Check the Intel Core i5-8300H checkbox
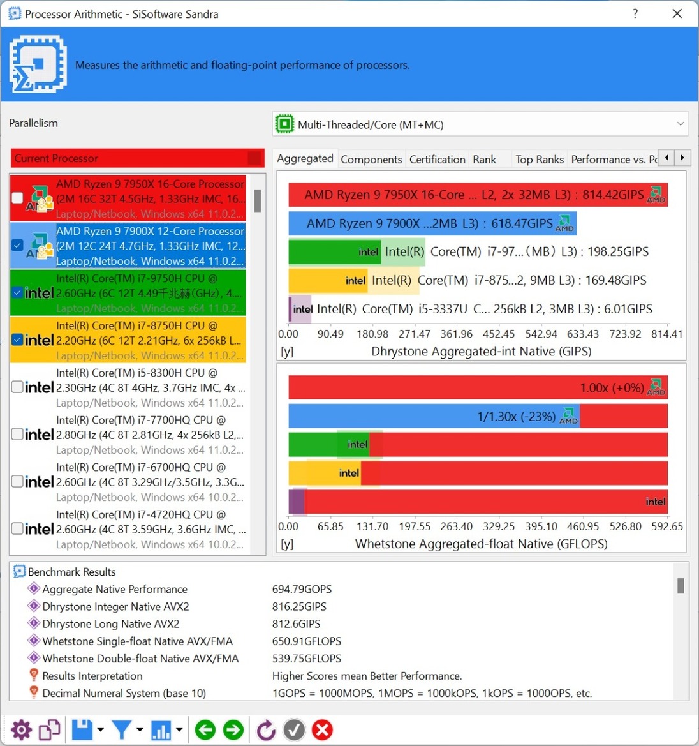Screen dimensions: 699x746 [17, 387]
